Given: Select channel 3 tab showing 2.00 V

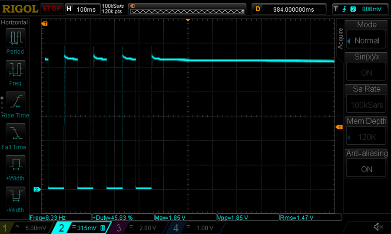Looking at the screenshot, I should coord(139,228).
